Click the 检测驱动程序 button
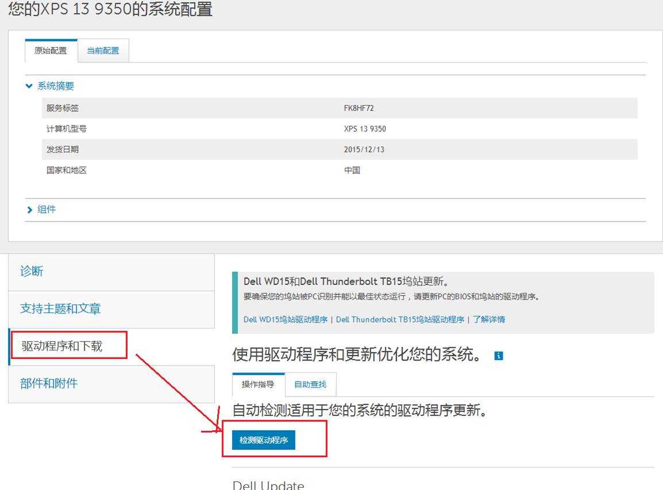 click(264, 440)
